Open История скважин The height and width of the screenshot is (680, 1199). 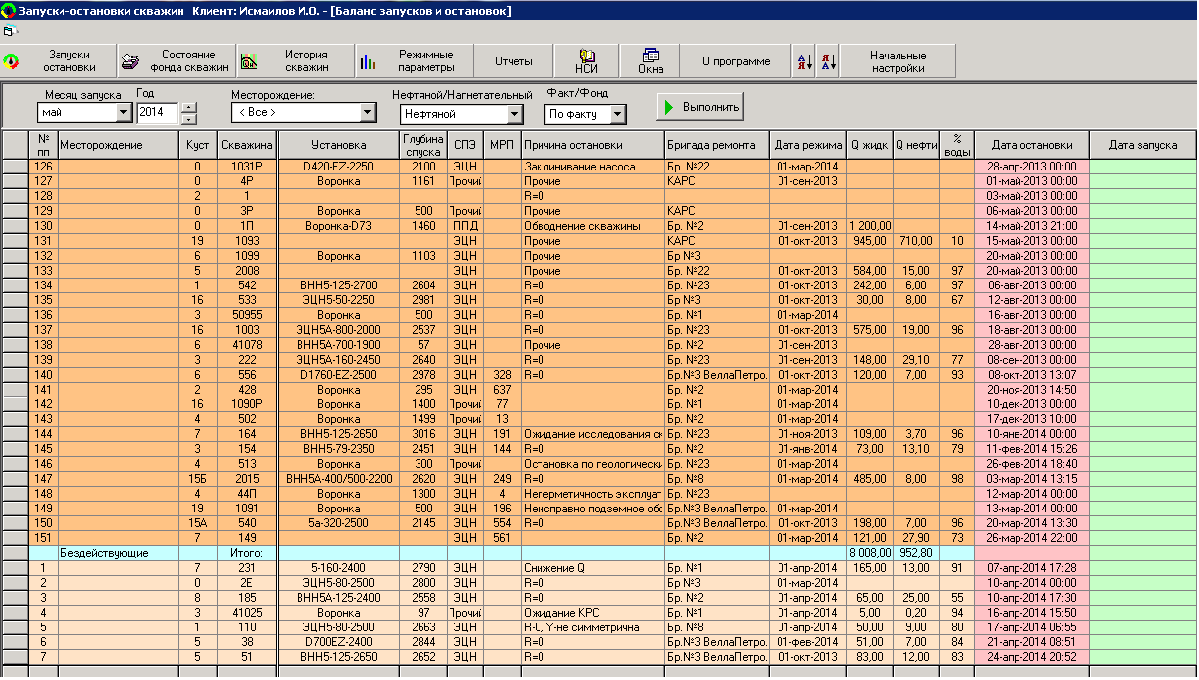click(296, 61)
